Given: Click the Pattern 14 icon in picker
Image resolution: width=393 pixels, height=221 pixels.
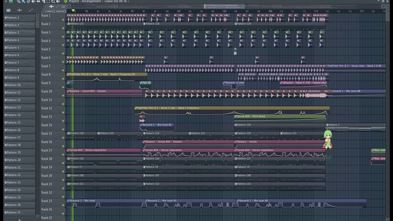Looking at the screenshot, I should (x=5, y=115).
